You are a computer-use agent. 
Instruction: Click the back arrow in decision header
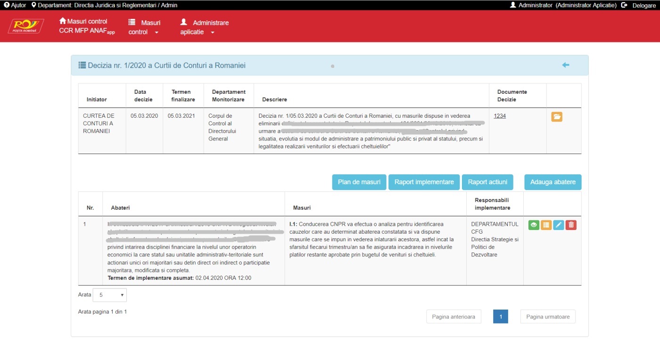point(566,65)
